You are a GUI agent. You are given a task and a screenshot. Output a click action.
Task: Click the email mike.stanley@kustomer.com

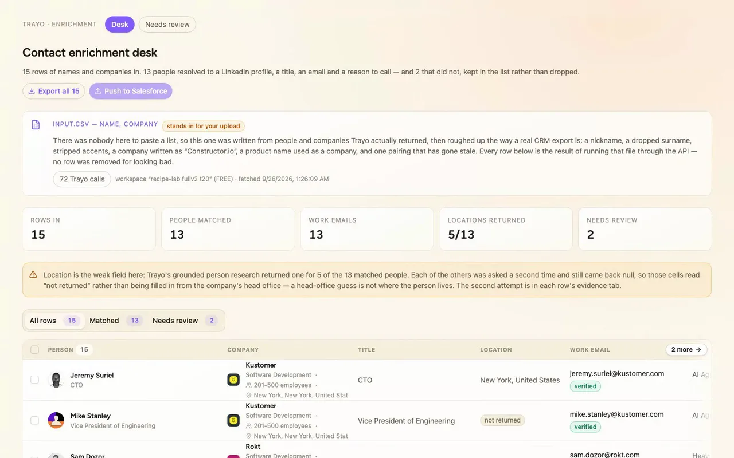tap(617, 414)
